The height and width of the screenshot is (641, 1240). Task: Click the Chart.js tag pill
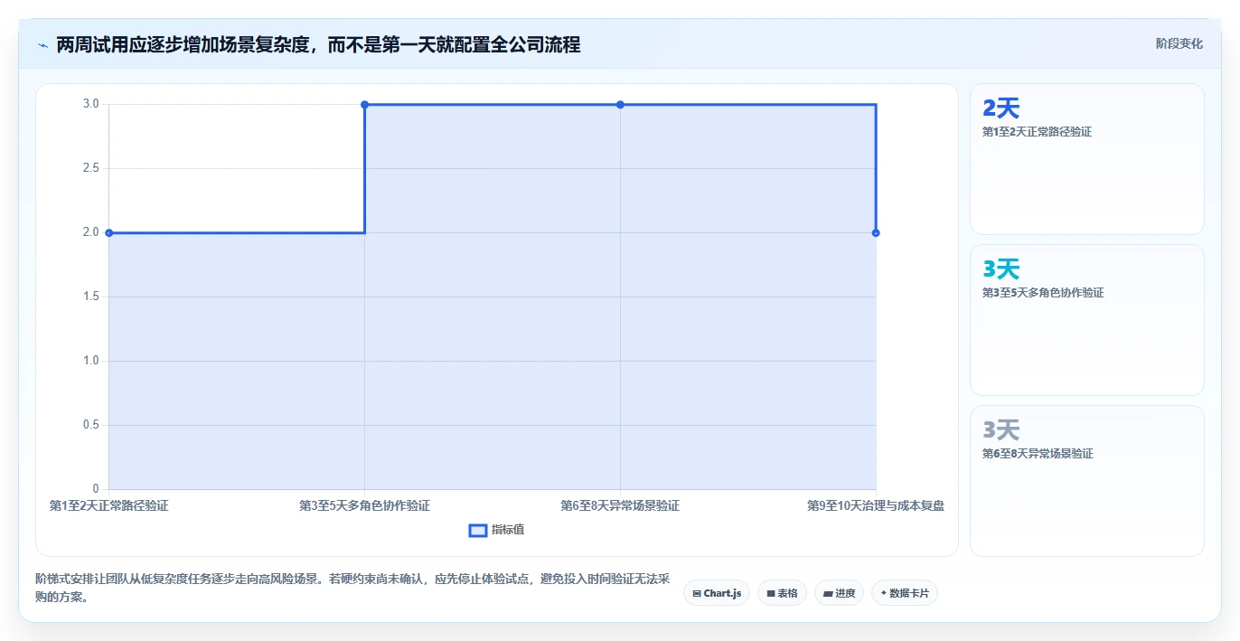click(x=717, y=593)
